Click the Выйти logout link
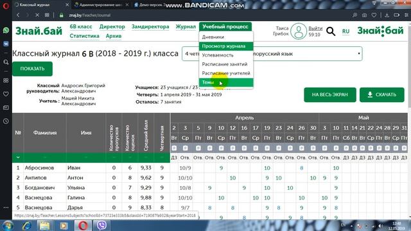This screenshot has height=231, width=411. [315, 28]
